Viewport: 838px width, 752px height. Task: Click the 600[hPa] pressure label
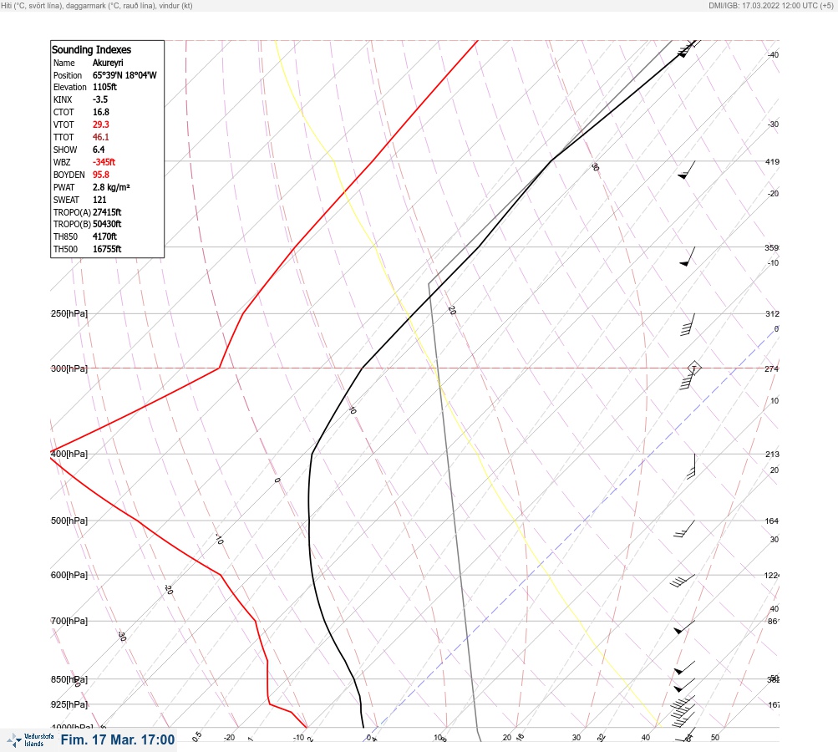(69, 575)
